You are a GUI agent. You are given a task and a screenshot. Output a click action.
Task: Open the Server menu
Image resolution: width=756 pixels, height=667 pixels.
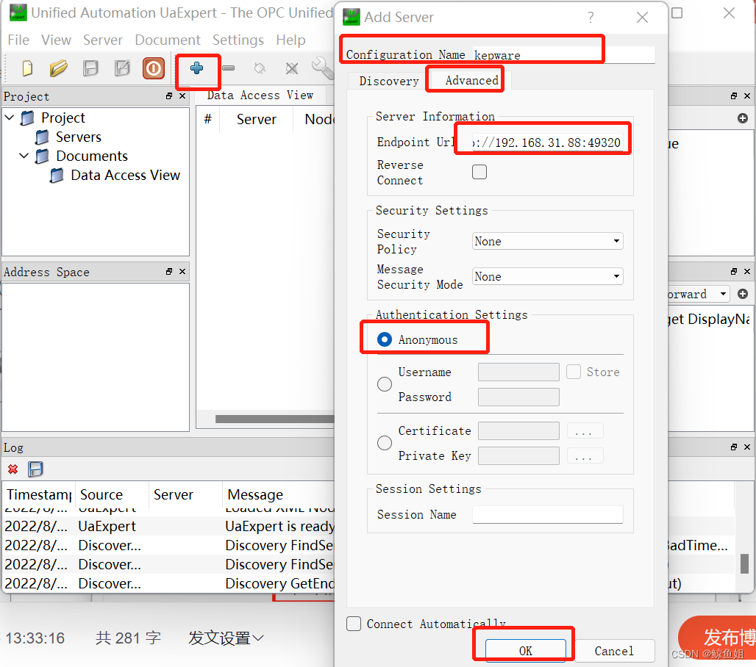coord(103,40)
